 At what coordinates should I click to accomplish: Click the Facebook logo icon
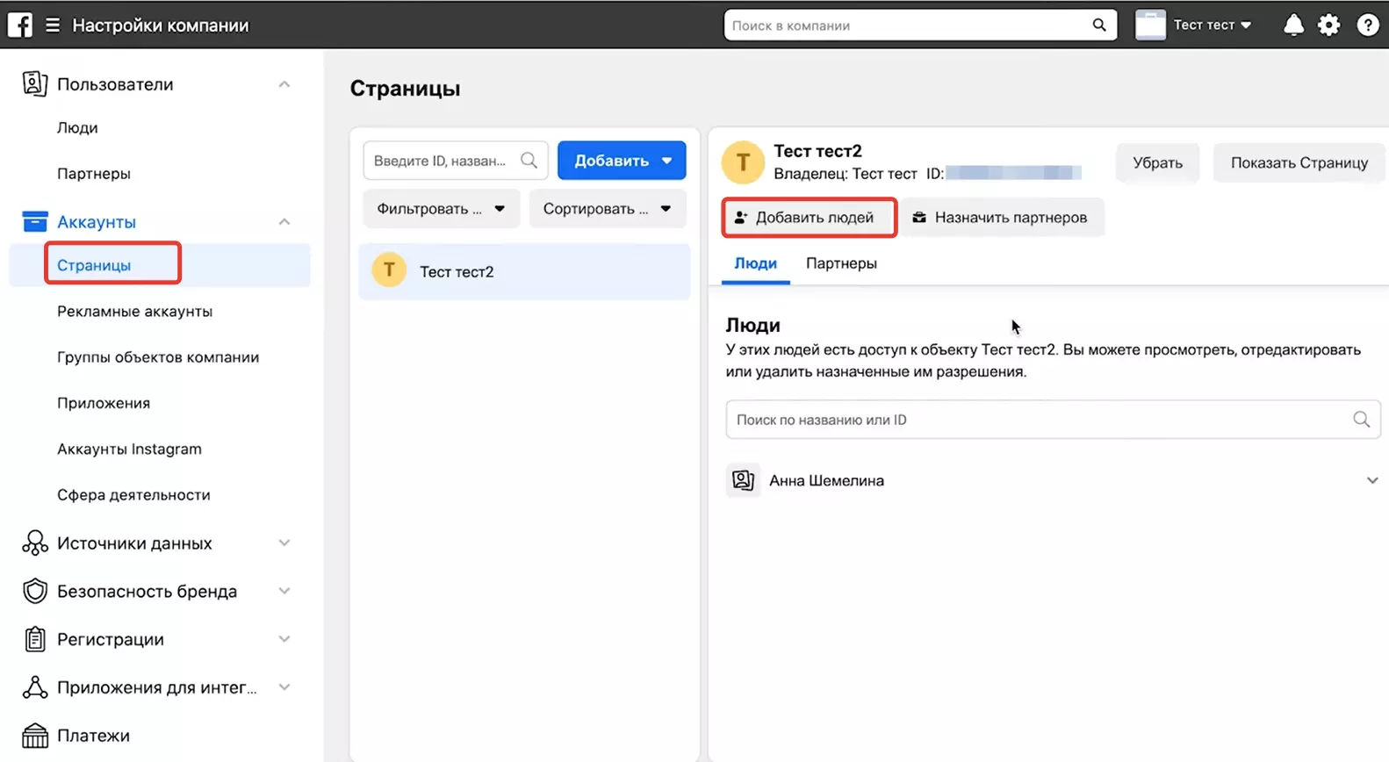coord(20,25)
